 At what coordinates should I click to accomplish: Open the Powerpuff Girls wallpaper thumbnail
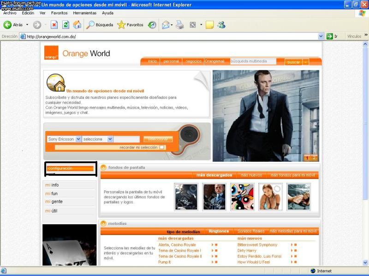(x=242, y=197)
